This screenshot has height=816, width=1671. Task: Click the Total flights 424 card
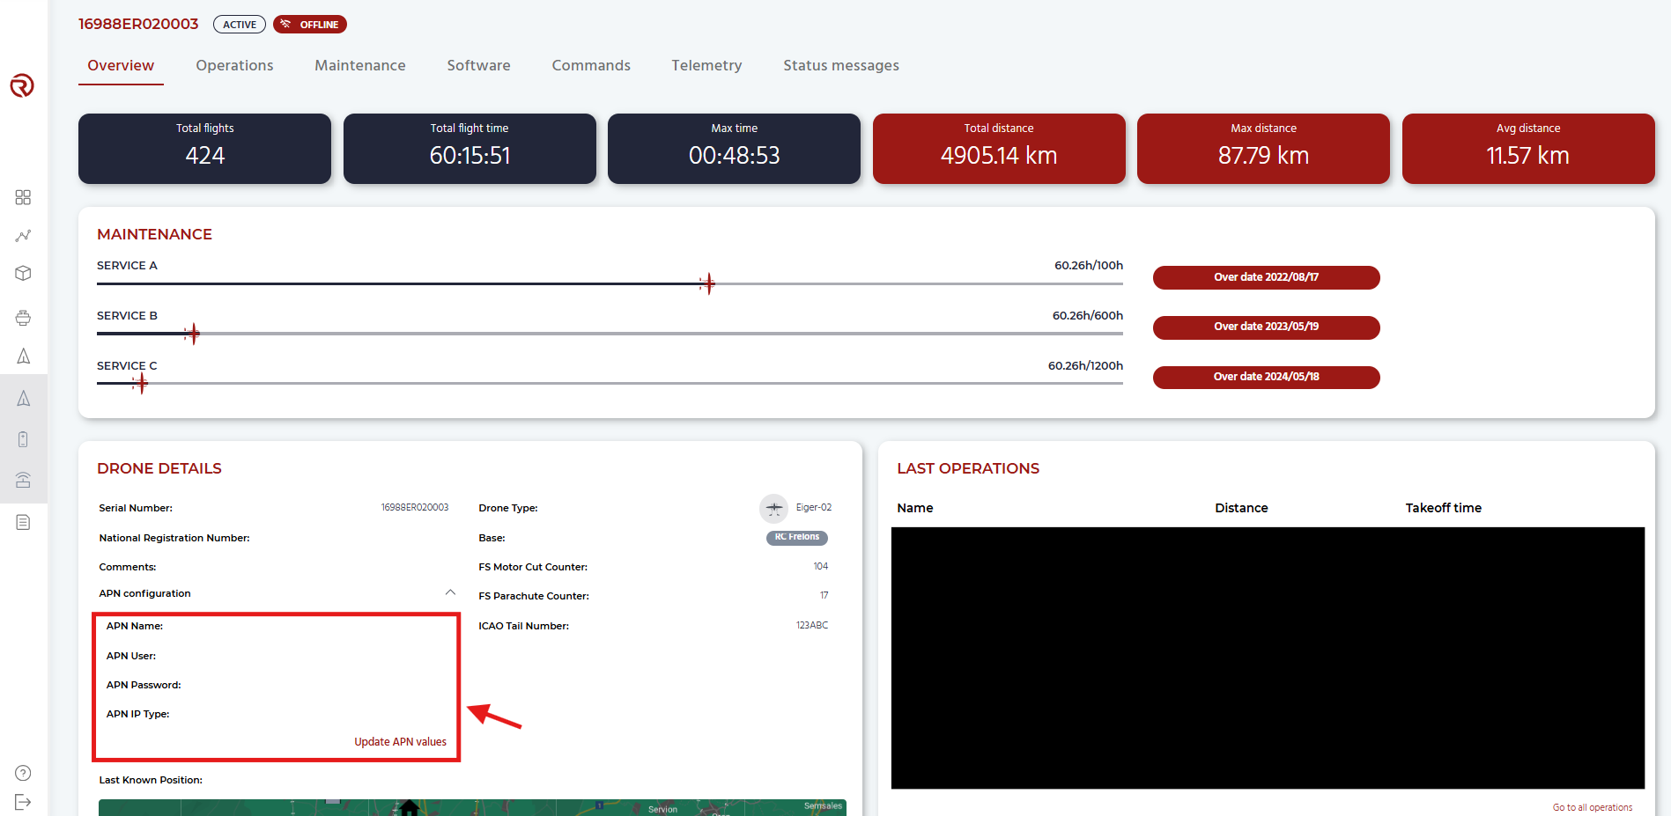tap(204, 149)
